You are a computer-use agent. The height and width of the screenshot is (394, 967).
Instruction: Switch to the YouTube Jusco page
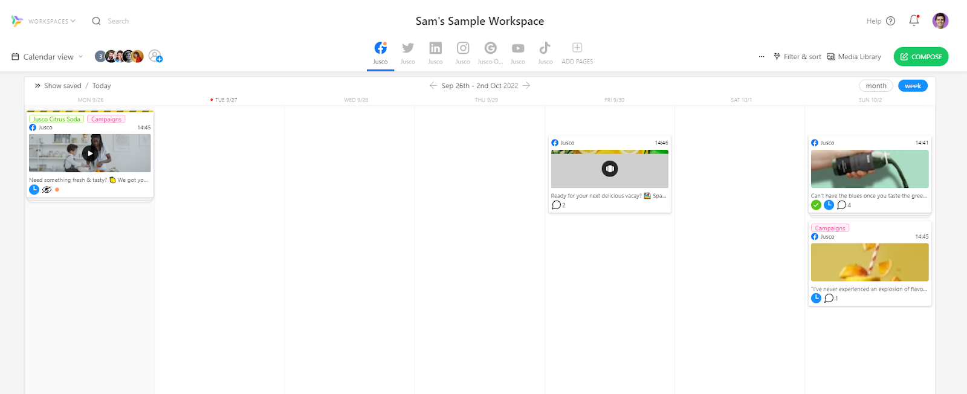click(x=518, y=53)
